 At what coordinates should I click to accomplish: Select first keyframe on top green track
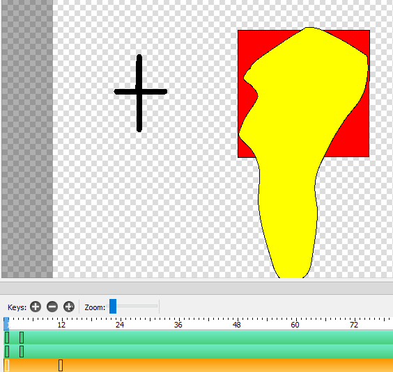[x=7, y=337]
